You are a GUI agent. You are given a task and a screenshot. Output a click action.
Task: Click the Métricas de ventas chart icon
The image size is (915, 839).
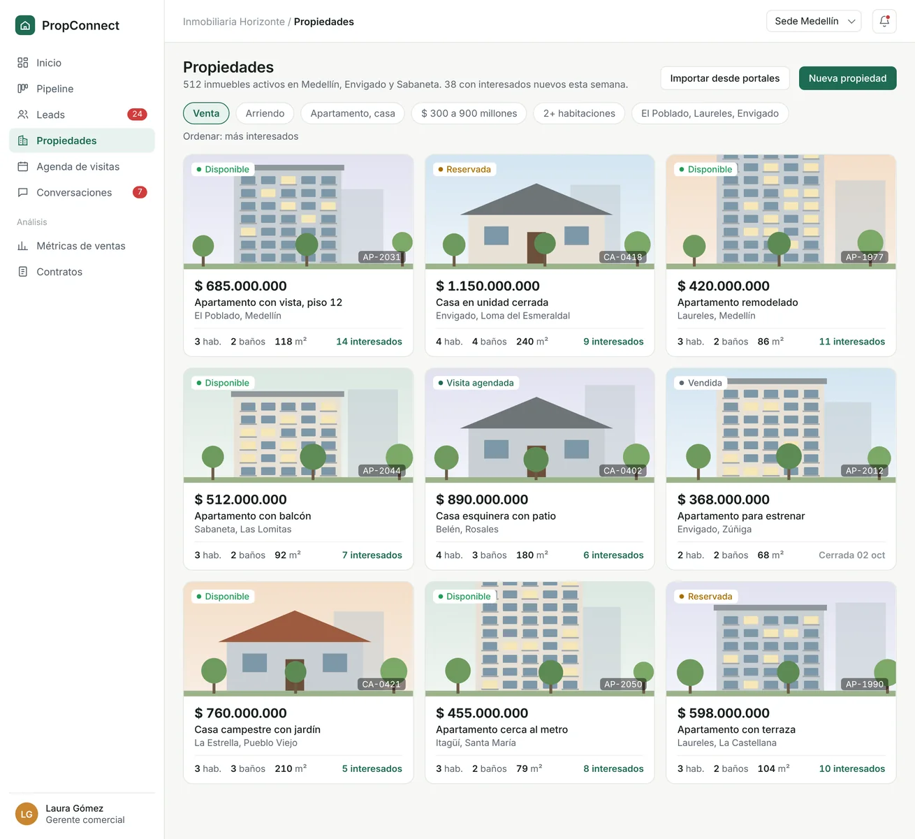point(23,246)
